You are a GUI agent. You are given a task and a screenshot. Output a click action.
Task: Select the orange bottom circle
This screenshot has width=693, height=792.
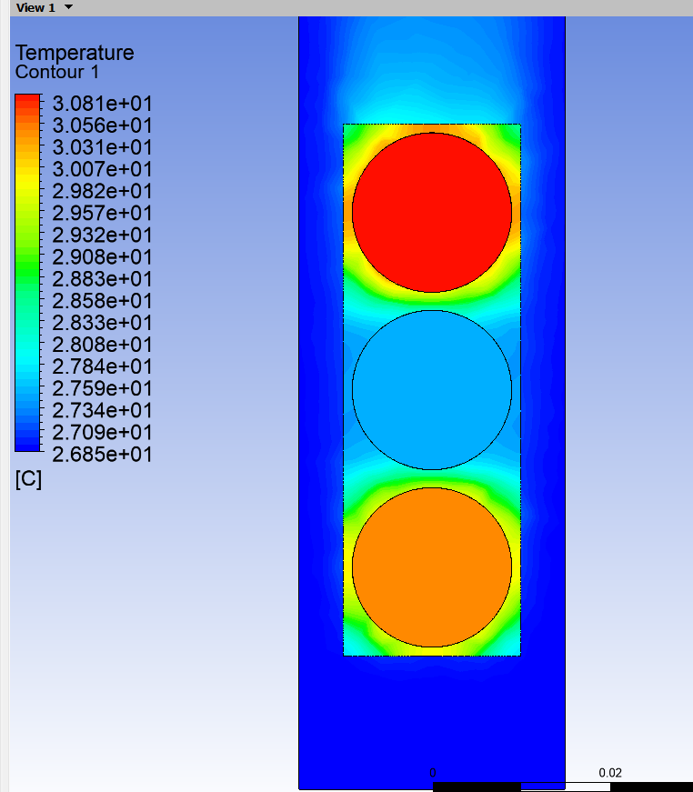(432, 567)
